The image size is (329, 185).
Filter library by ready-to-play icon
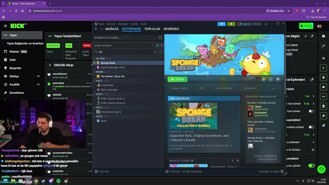[x=162, y=45]
